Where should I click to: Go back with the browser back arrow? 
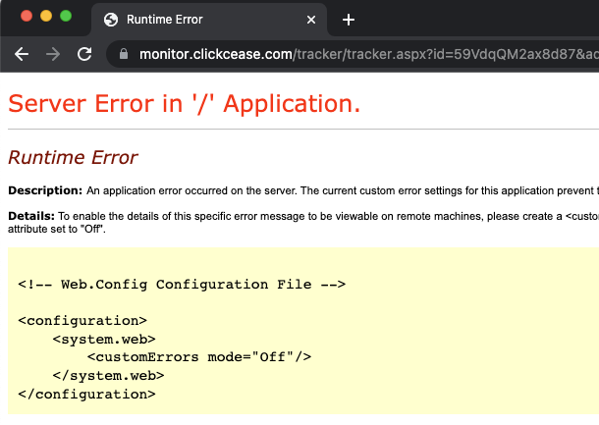tap(22, 54)
